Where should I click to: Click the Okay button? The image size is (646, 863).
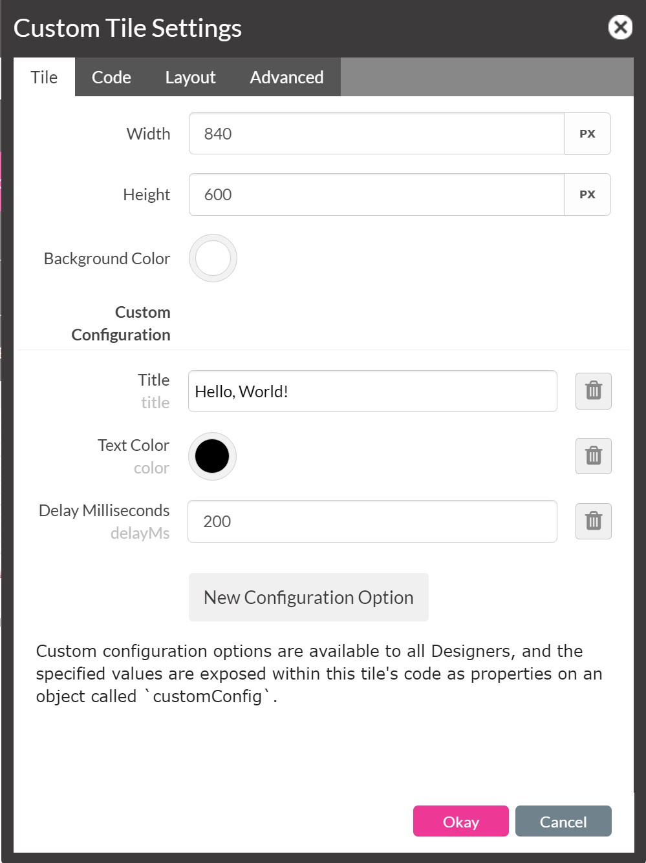pyautogui.click(x=460, y=822)
